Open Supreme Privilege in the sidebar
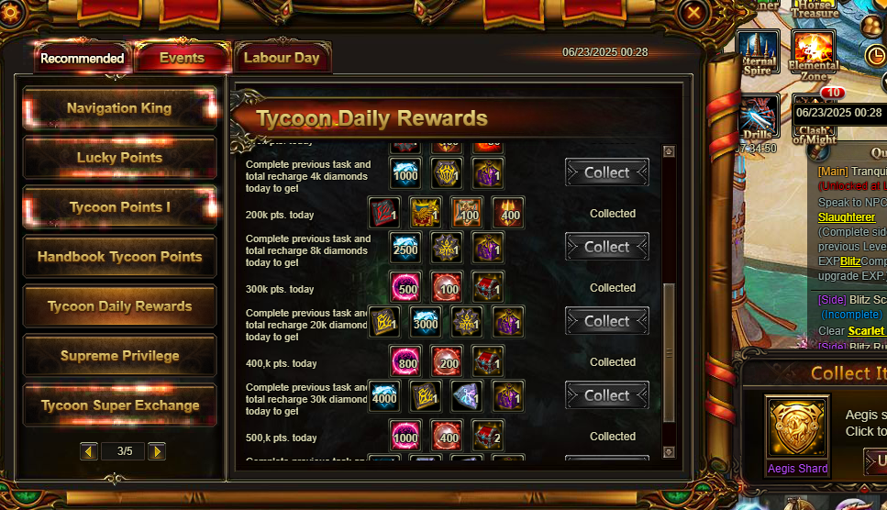The width and height of the screenshot is (887, 510). pos(119,356)
